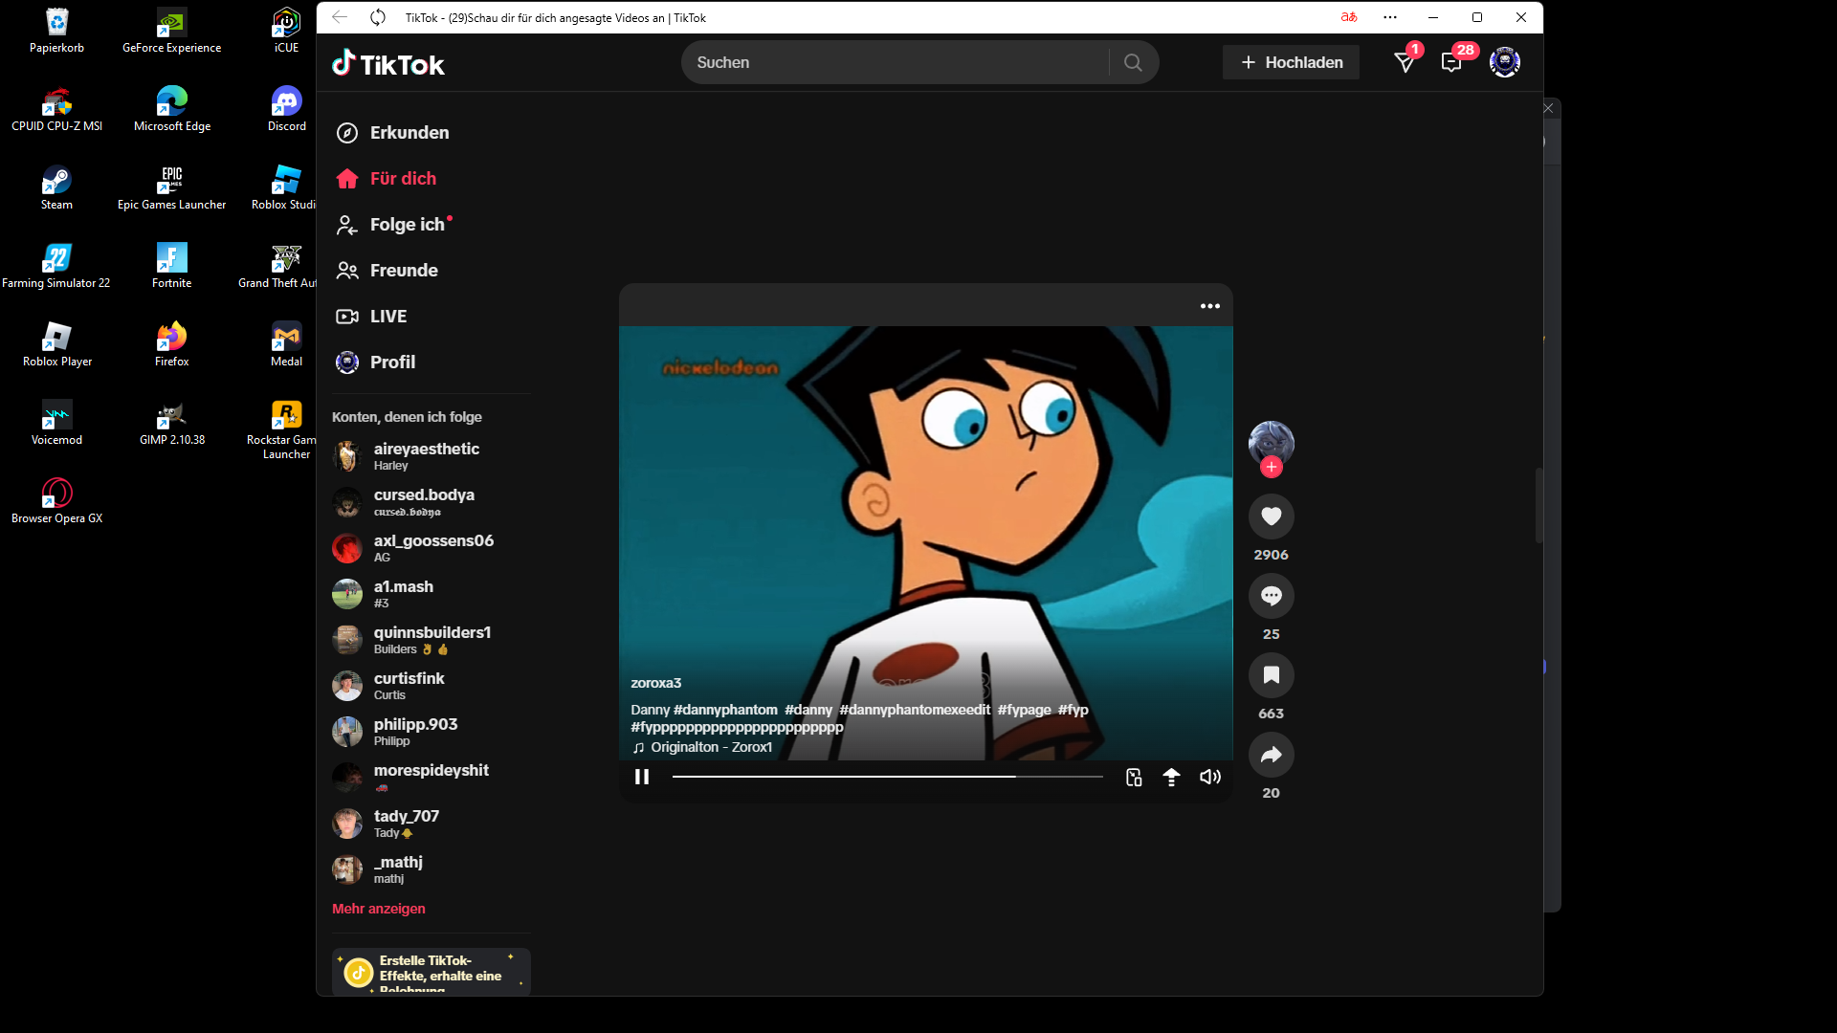Open GIMP 2.10.38 desktop icon
This screenshot has height=1033, width=1837.
(x=171, y=423)
